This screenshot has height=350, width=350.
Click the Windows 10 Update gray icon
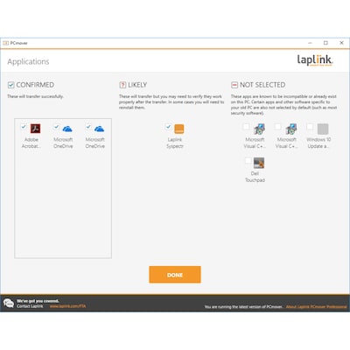point(323,129)
